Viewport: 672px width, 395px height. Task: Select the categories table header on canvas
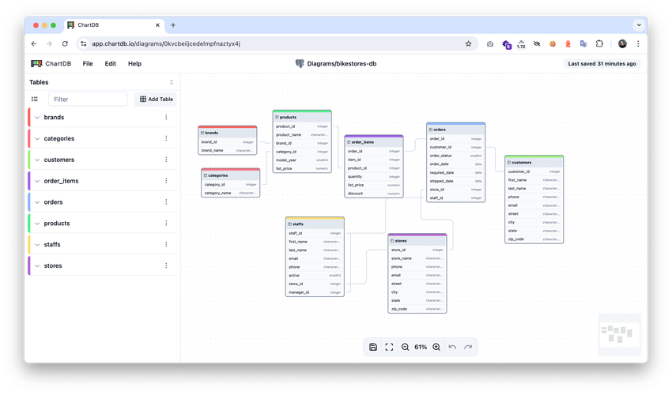[x=231, y=175]
